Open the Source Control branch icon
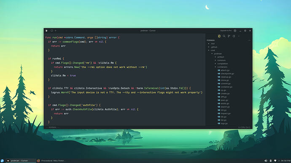This screenshot has height=163, width=291. pos(229,36)
